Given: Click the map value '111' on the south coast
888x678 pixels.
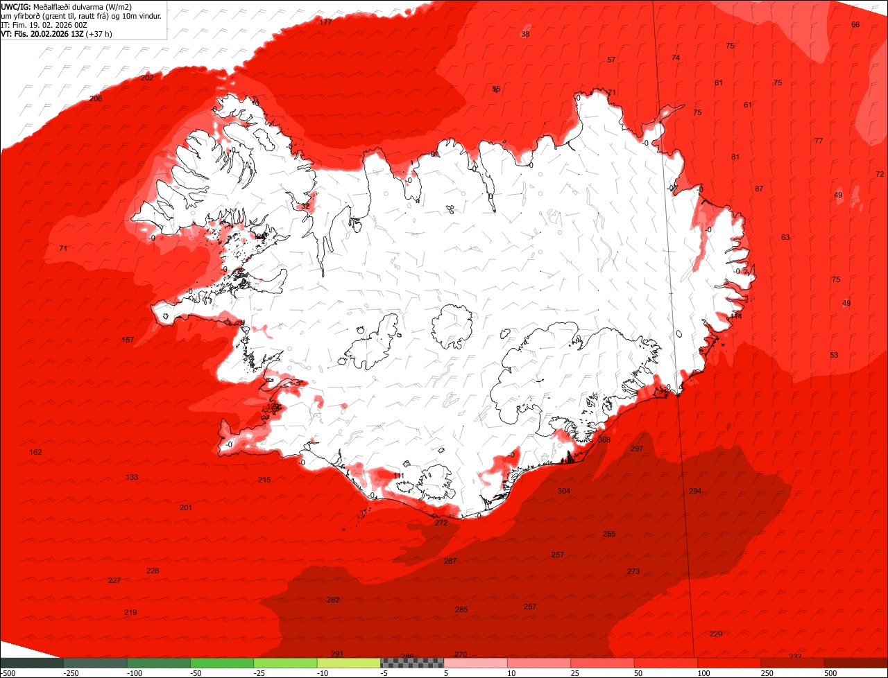Looking at the screenshot, I should point(398,476).
